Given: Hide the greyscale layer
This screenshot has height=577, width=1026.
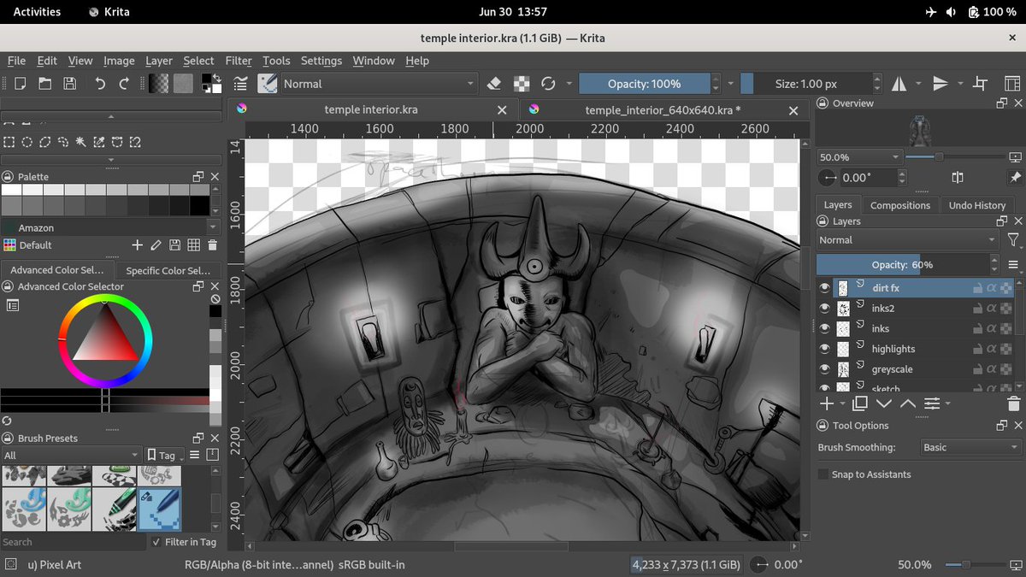Looking at the screenshot, I should coord(825,370).
